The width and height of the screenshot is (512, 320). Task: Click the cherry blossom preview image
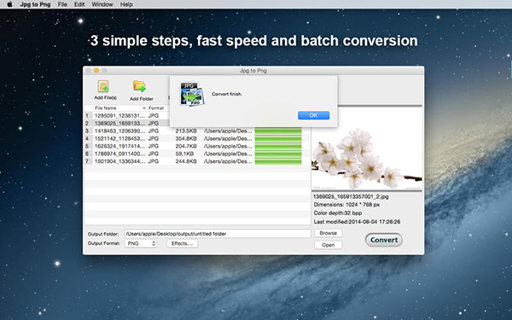[x=367, y=148]
